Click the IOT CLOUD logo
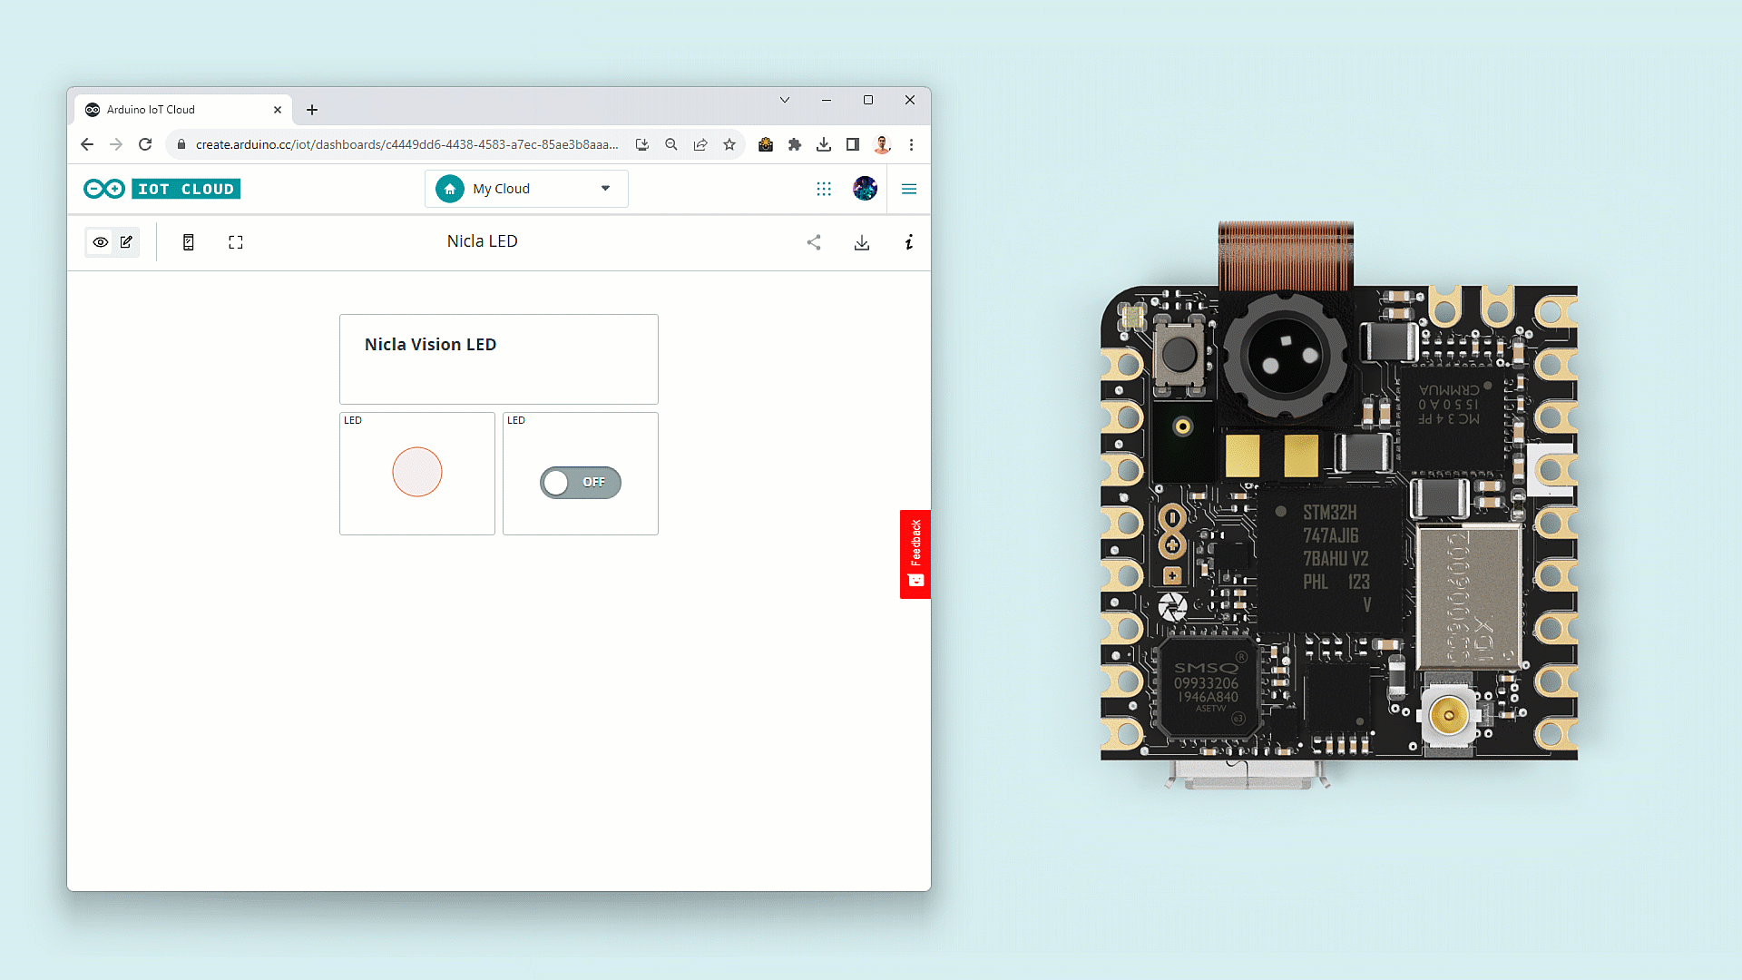Image resolution: width=1742 pixels, height=980 pixels. tap(161, 189)
